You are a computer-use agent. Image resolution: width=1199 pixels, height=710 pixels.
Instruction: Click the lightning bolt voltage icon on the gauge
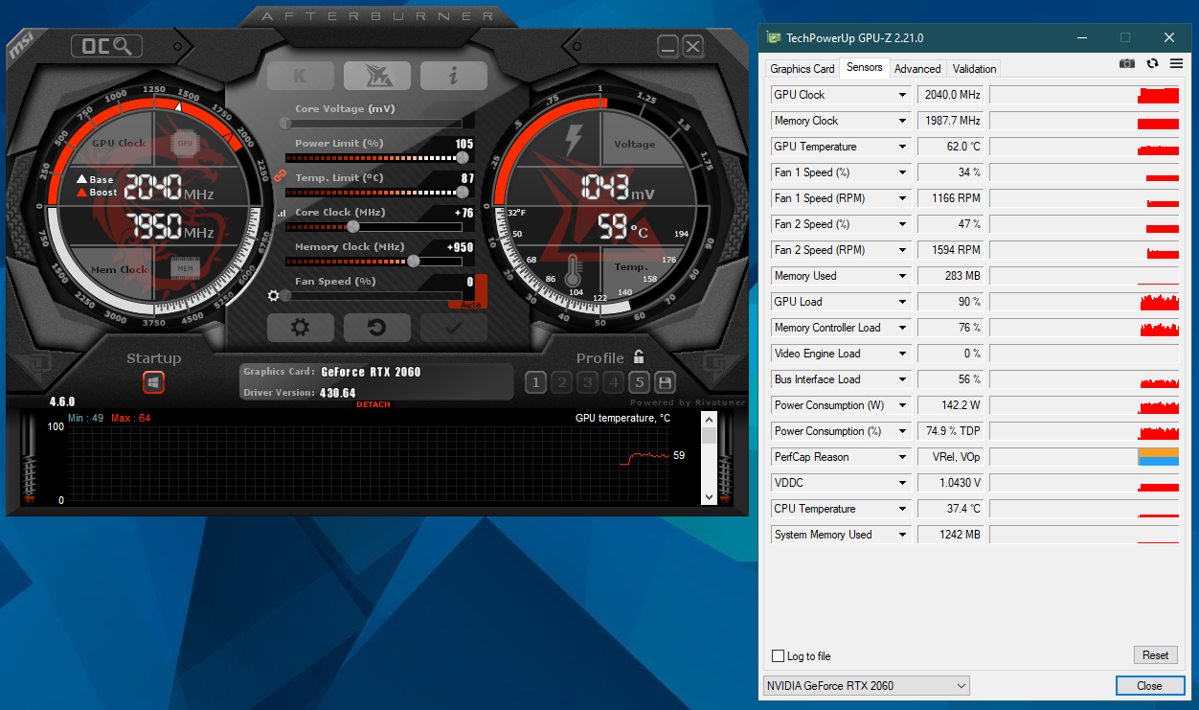(574, 140)
